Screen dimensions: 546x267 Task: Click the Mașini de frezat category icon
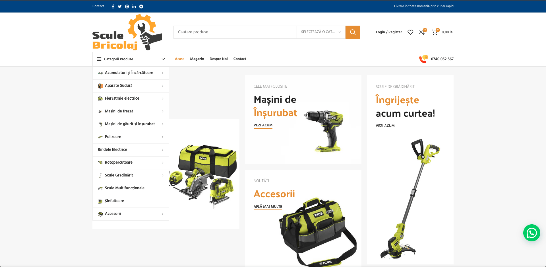[100, 112]
